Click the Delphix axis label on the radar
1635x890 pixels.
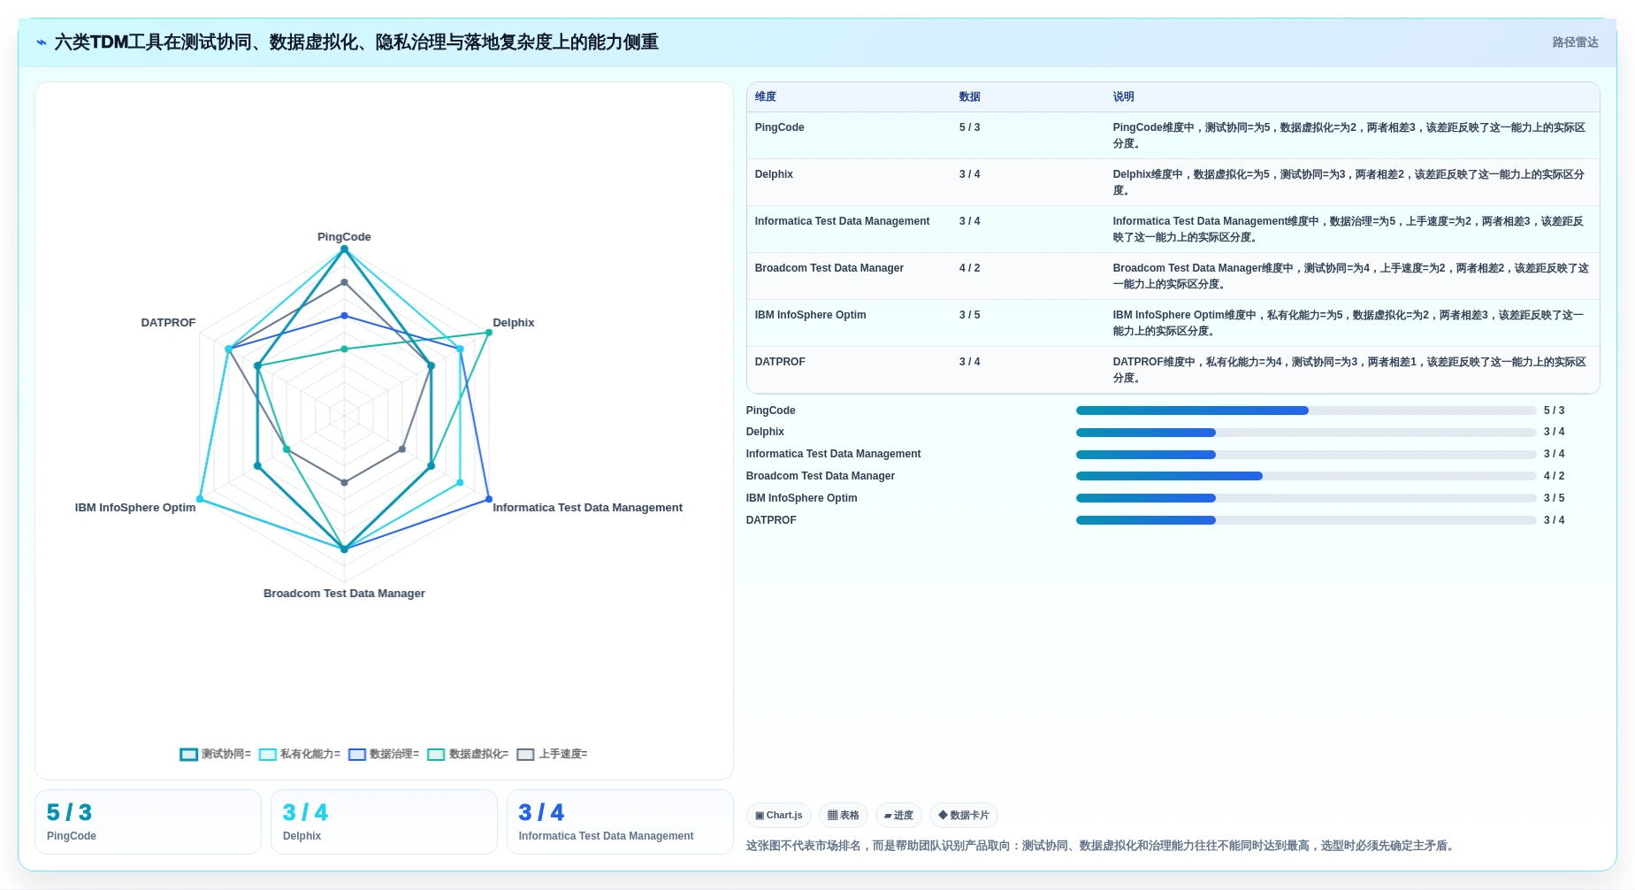(x=513, y=323)
